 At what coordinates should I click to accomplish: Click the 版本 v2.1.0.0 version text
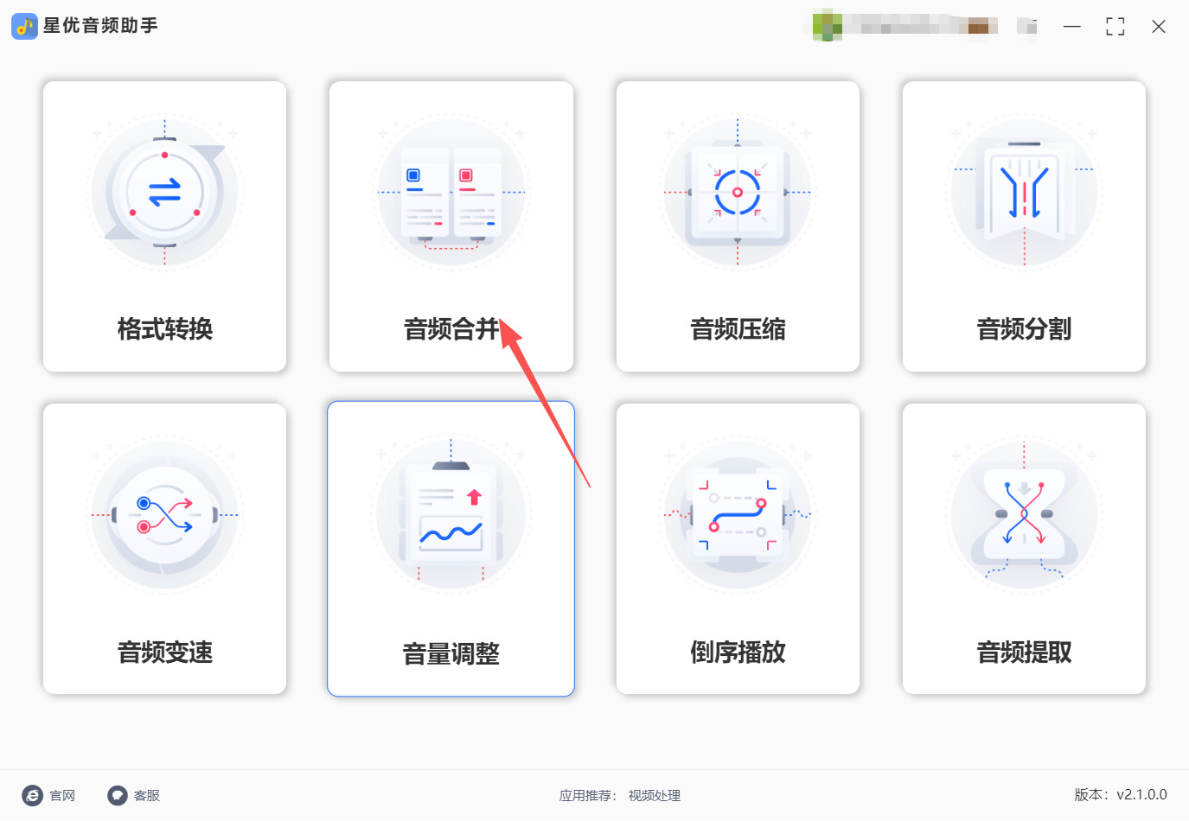point(1121,795)
